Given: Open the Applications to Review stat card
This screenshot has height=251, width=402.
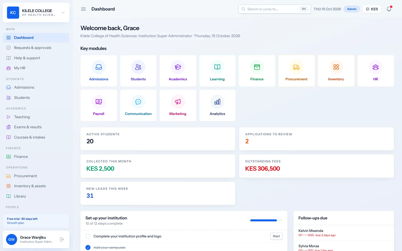Looking at the screenshot, I should (x=317, y=139).
